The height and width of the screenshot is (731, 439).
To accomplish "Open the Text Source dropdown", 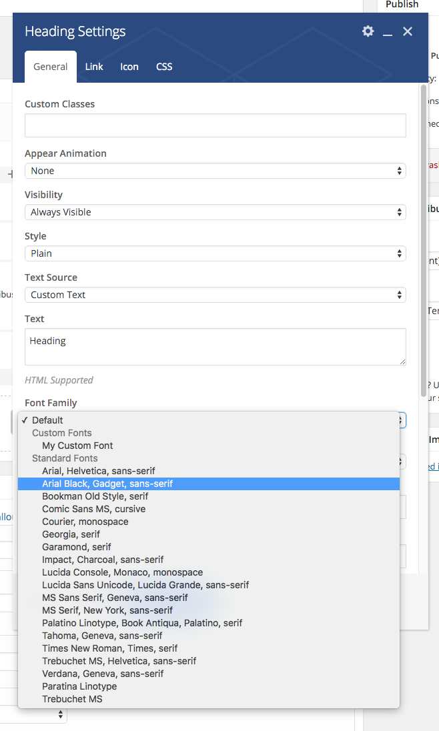I will pyautogui.click(x=215, y=295).
